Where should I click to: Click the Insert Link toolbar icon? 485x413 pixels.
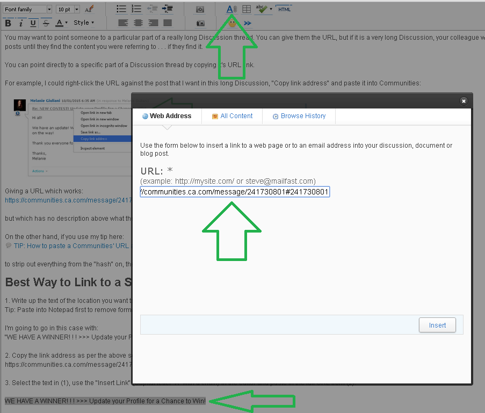point(231,9)
